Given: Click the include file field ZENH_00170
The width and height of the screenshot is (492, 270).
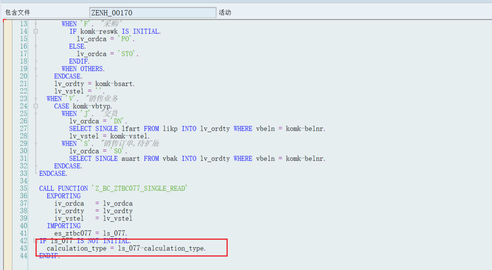Looking at the screenshot, I should tap(153, 13).
